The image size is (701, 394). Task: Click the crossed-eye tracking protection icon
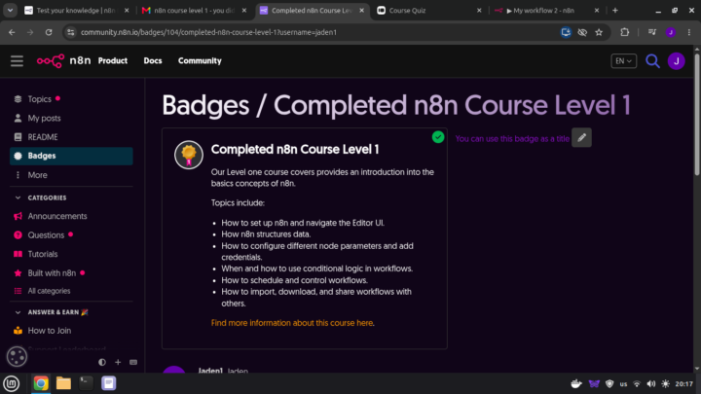coord(582,32)
